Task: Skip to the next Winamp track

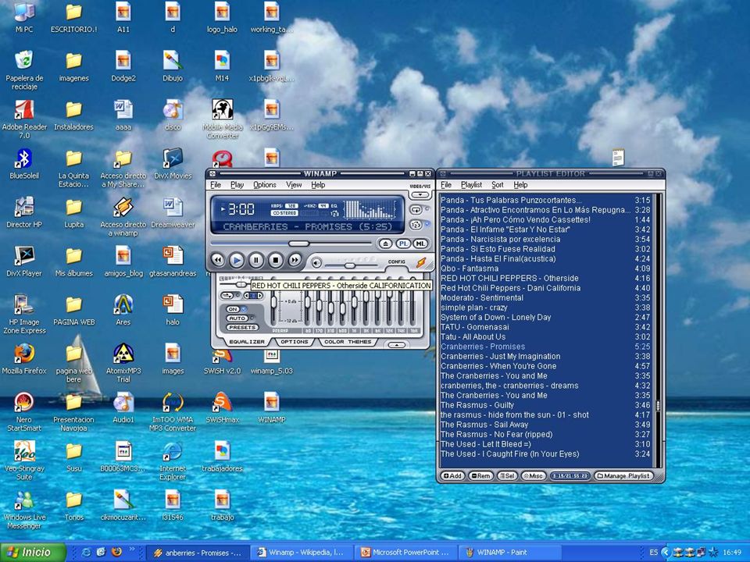Action: coord(295,260)
